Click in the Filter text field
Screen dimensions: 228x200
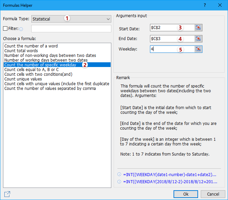click(71, 29)
